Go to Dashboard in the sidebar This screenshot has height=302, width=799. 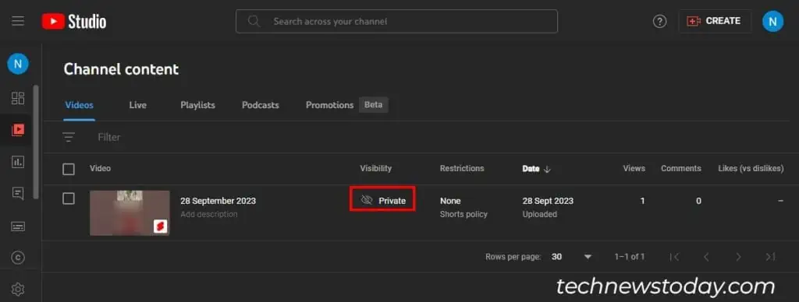(x=18, y=98)
